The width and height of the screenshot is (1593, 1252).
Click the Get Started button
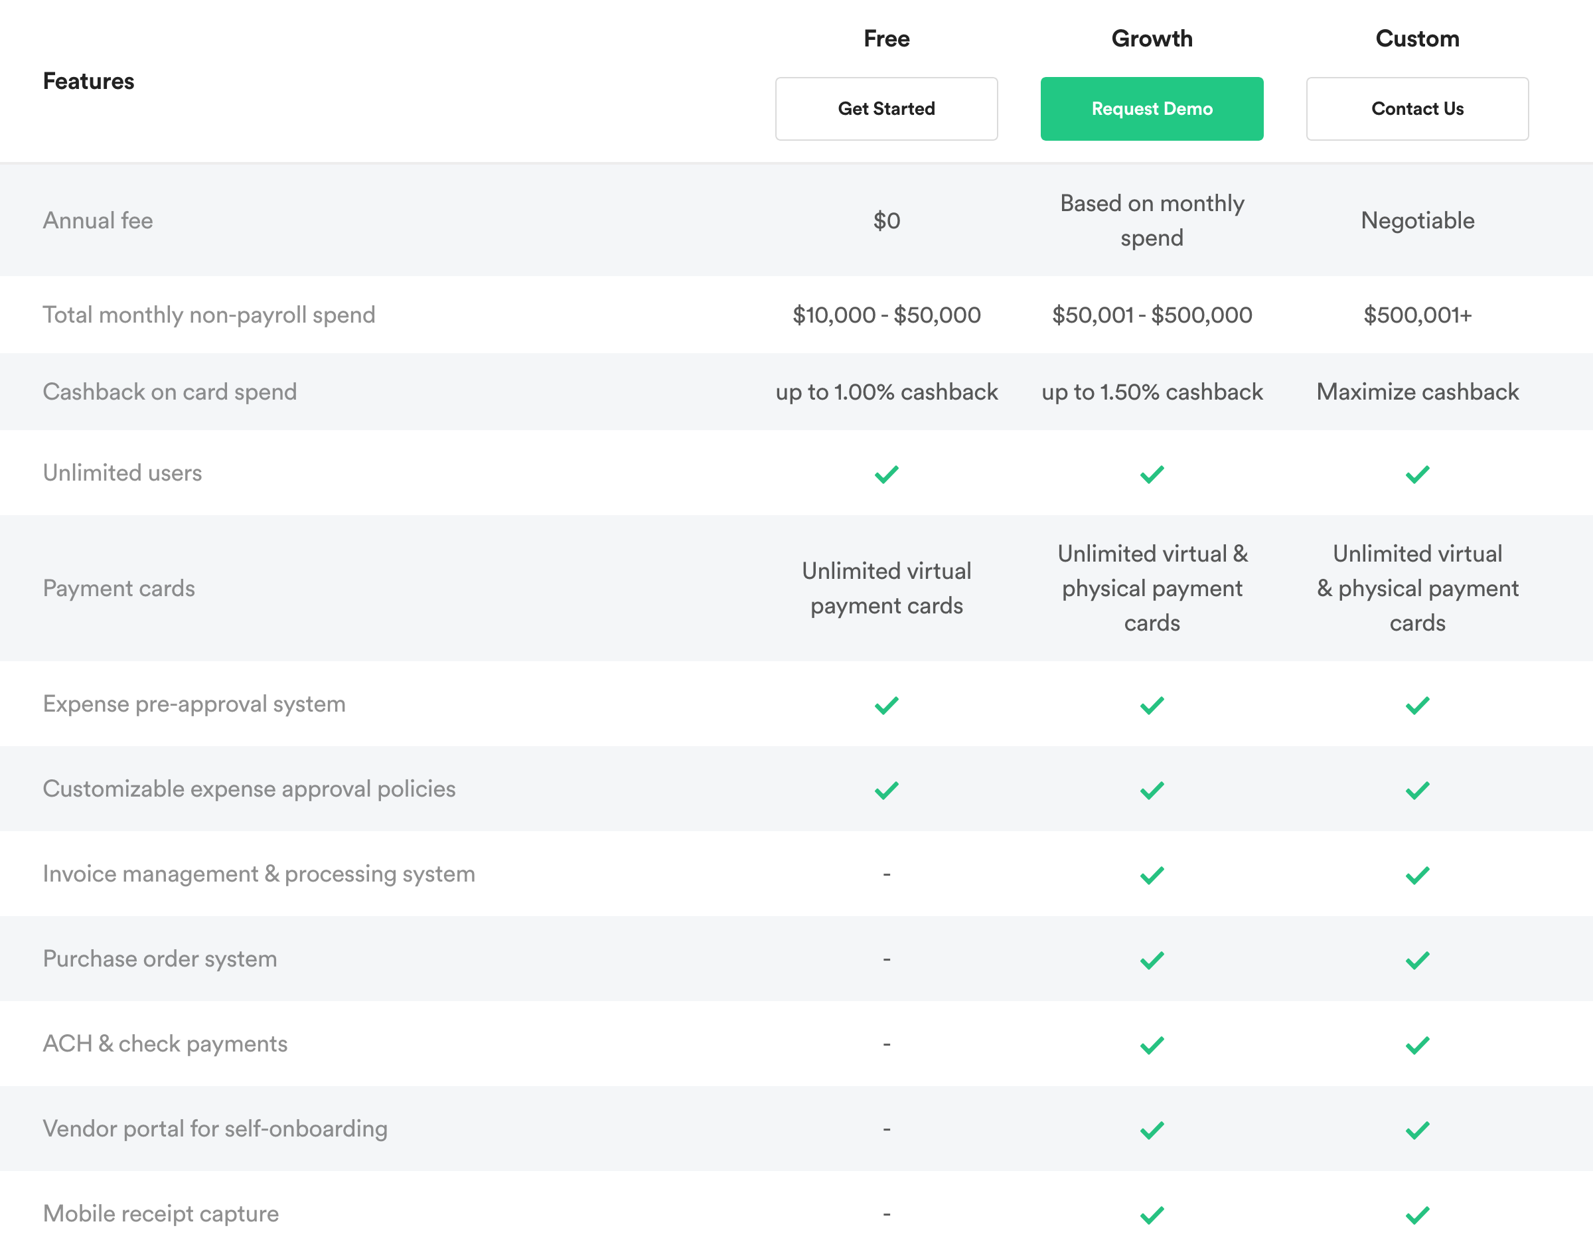coord(886,108)
